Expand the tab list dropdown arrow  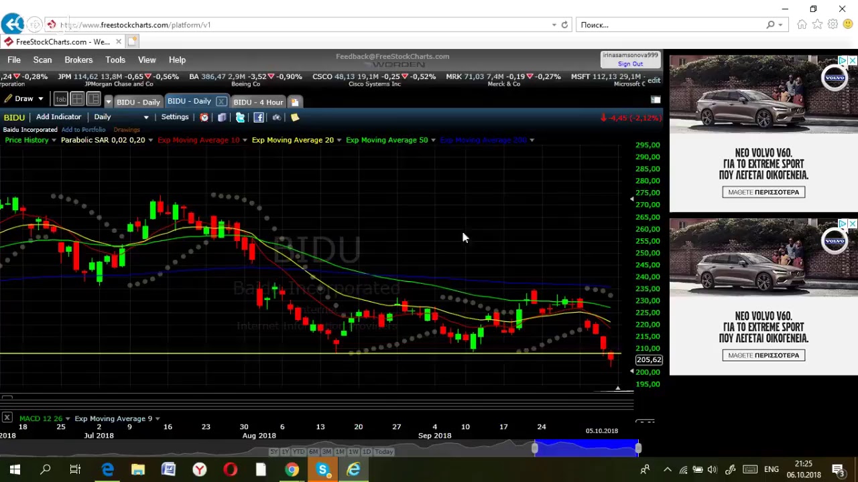click(109, 102)
